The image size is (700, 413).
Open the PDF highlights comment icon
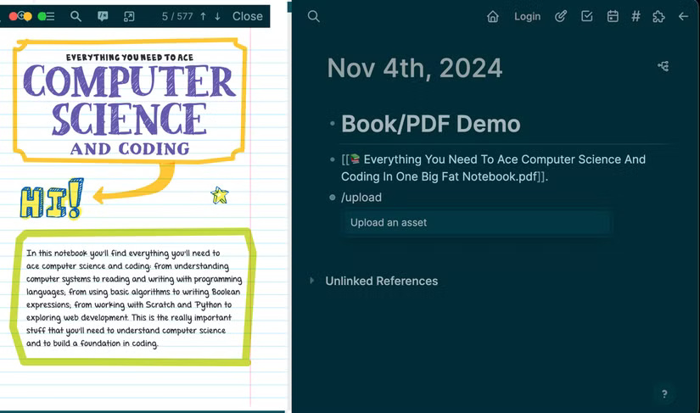(x=103, y=16)
